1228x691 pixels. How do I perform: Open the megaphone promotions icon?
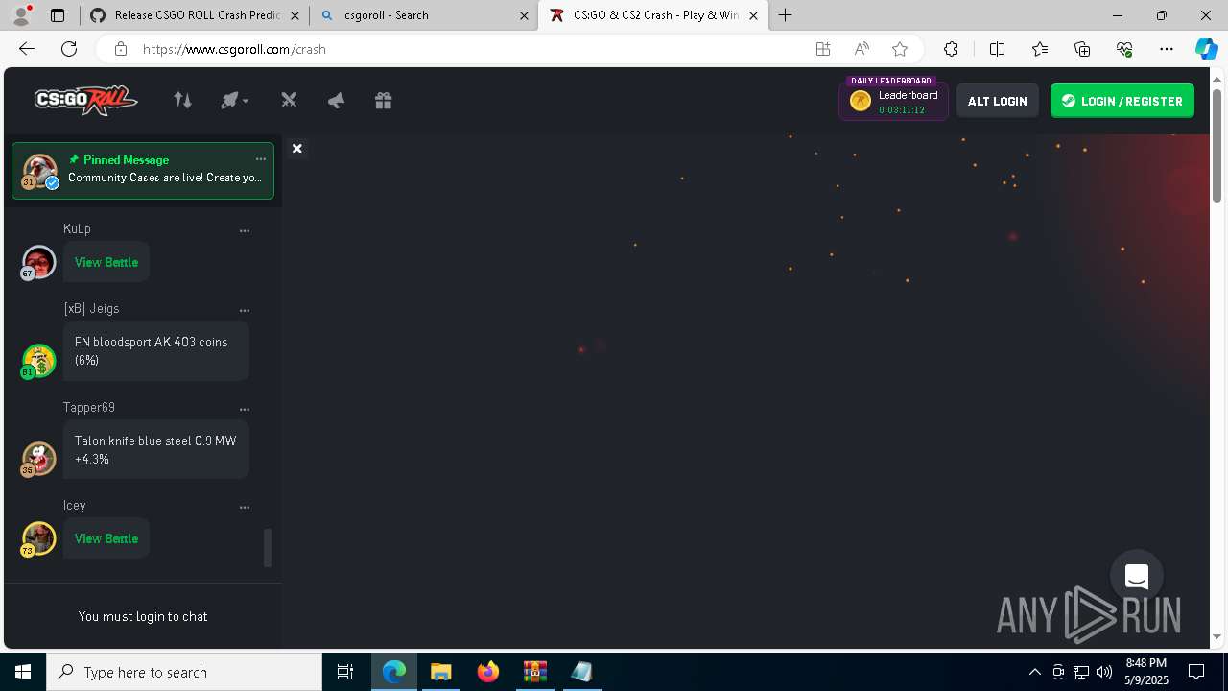[x=336, y=100]
